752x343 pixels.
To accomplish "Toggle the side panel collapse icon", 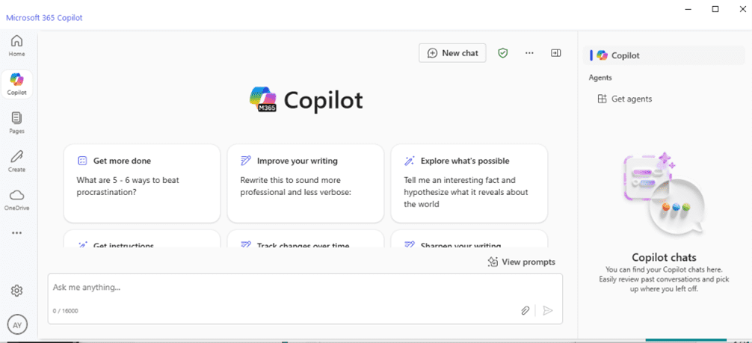I will [555, 53].
